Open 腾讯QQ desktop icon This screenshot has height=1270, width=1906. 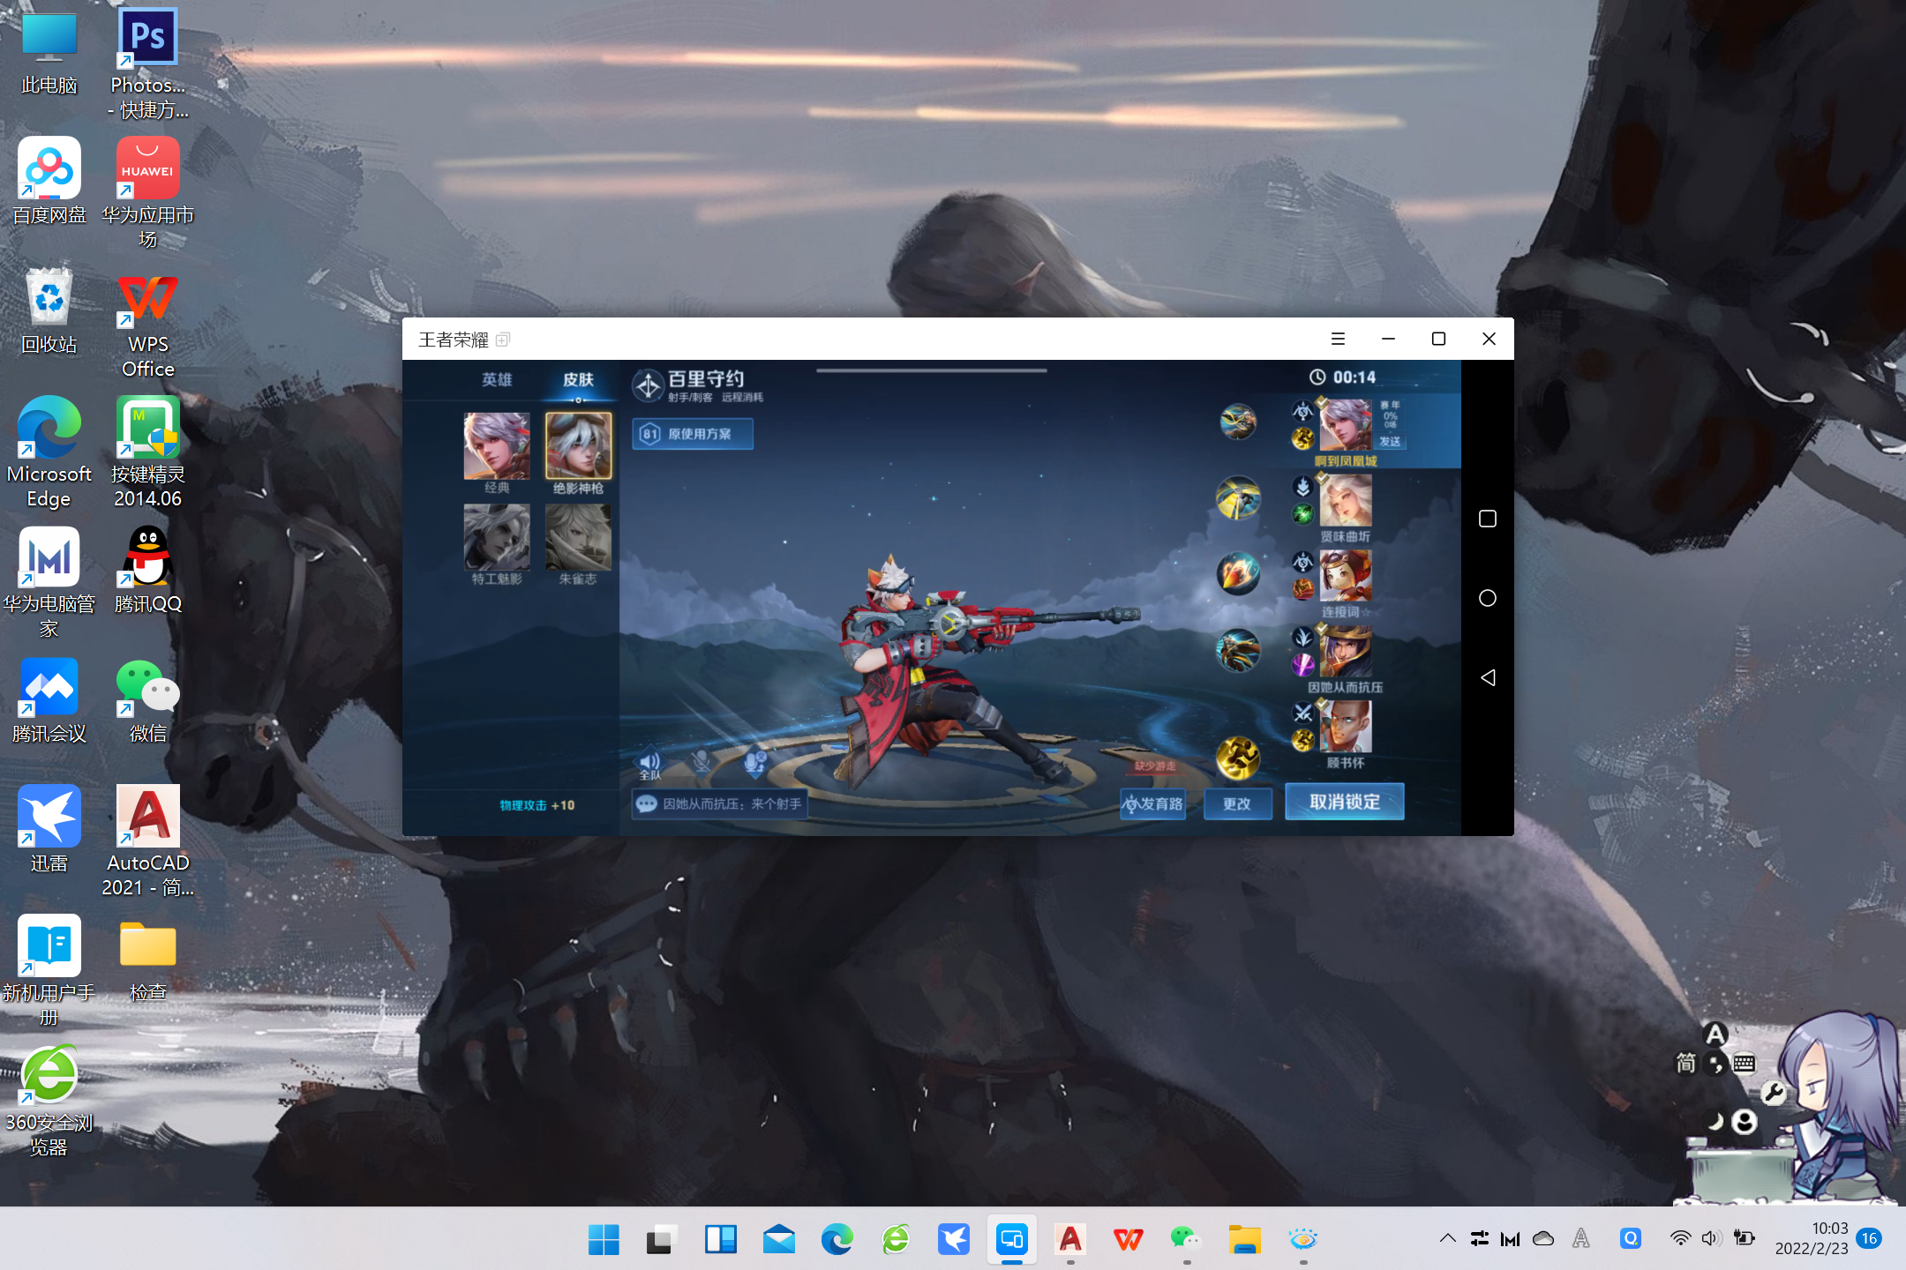pyautogui.click(x=147, y=571)
